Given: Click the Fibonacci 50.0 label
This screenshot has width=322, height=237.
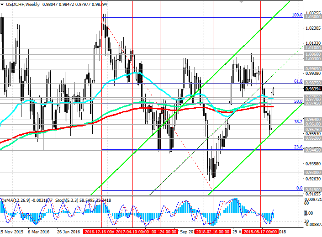Looking at the screenshot, I should tap(298, 101).
